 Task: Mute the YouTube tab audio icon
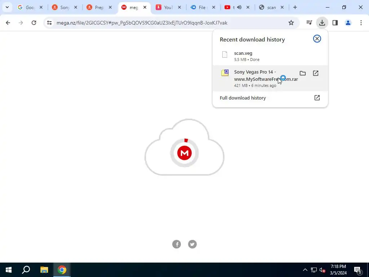click(239, 7)
